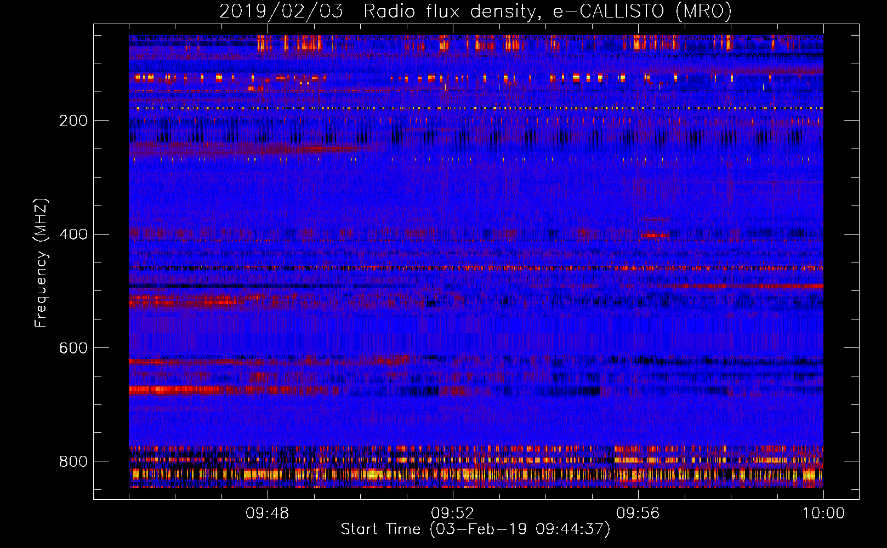This screenshot has height=548, width=887.
Task: Click the 10:00 time tick label
Action: [x=823, y=513]
